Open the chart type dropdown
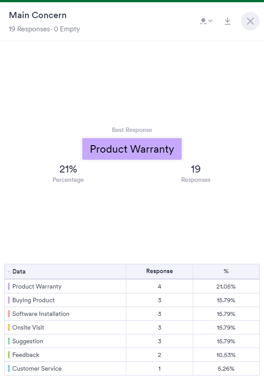The width and height of the screenshot is (264, 379). click(206, 21)
